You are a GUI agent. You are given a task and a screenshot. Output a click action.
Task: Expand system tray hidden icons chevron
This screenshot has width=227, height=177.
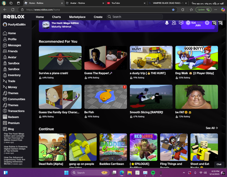tap(184, 172)
